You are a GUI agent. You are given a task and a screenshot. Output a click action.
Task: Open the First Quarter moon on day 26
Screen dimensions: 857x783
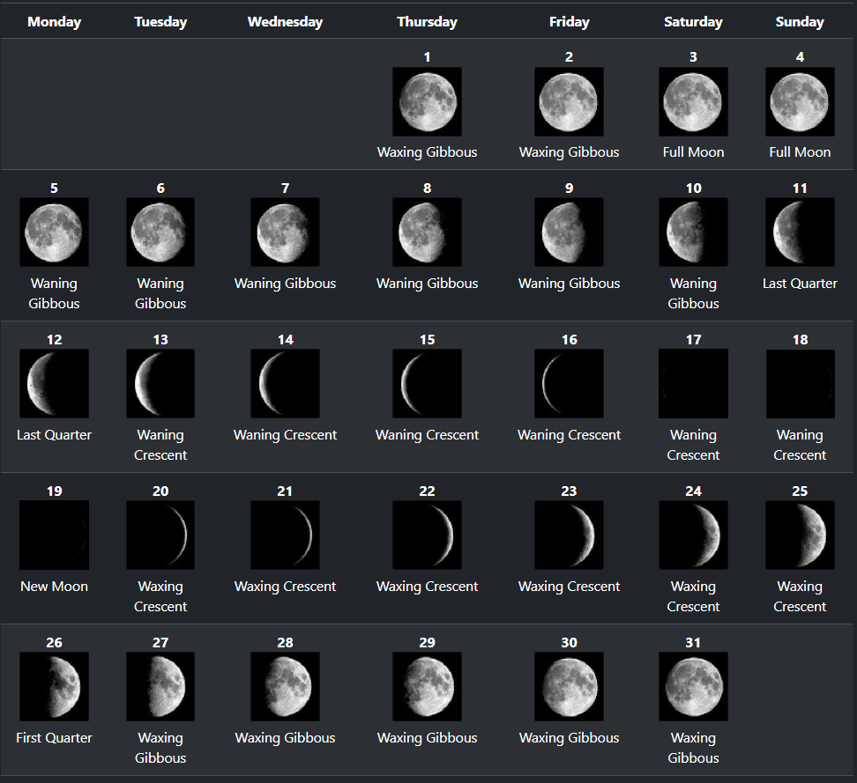coord(54,686)
